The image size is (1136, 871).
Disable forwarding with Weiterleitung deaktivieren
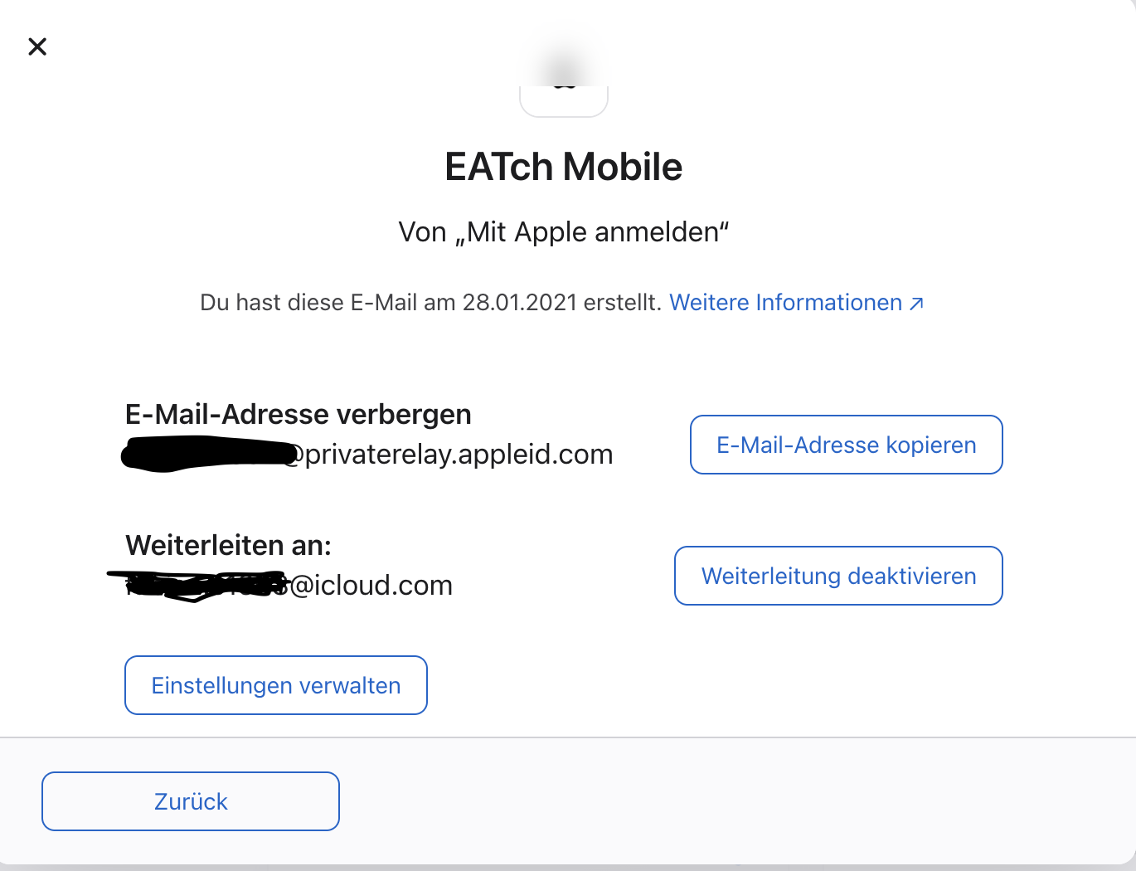tap(838, 576)
